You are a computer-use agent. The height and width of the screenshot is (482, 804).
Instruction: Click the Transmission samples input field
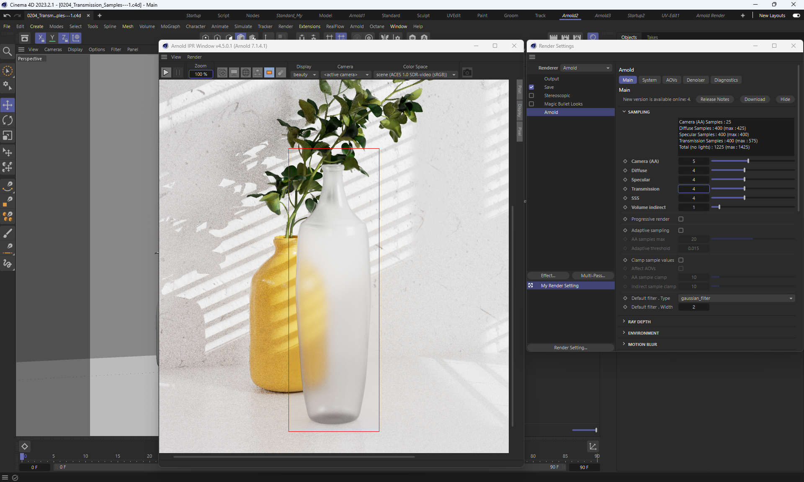(x=693, y=189)
